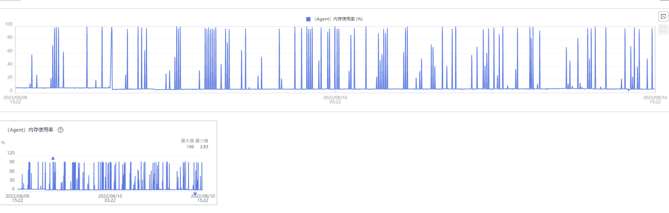Click the large chart's 2022/08/10 15:22 label
This screenshot has height=213, width=669.
[x=655, y=100]
